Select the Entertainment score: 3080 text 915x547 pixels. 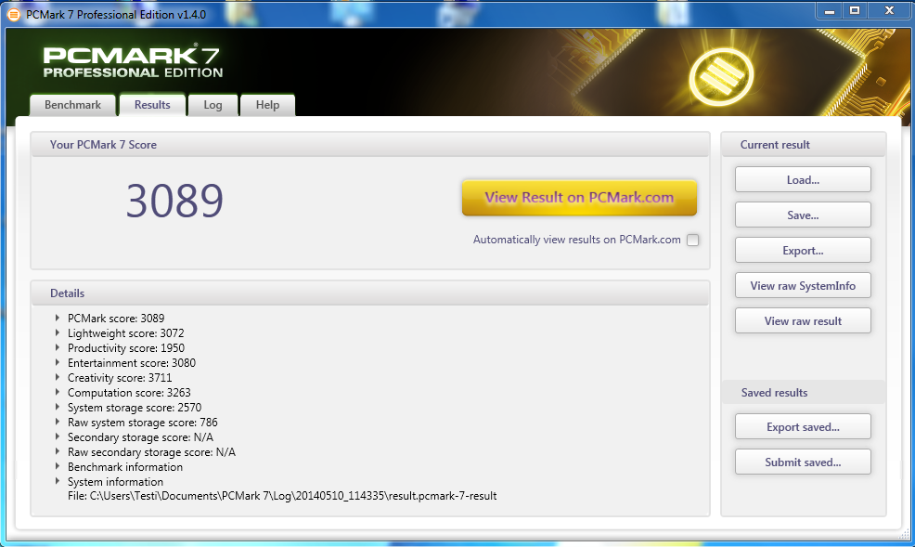(132, 363)
